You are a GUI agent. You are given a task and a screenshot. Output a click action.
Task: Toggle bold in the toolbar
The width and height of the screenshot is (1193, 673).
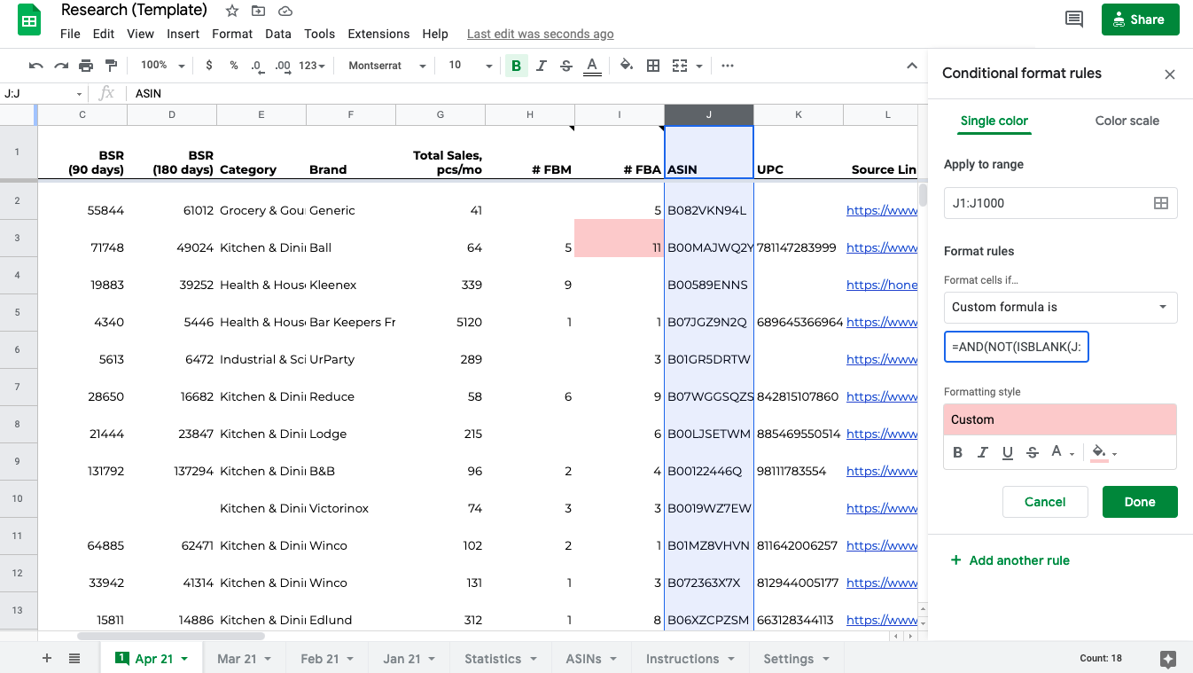516,66
